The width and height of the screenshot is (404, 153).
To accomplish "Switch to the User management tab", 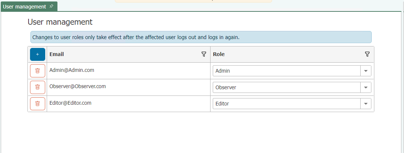I will point(24,7).
